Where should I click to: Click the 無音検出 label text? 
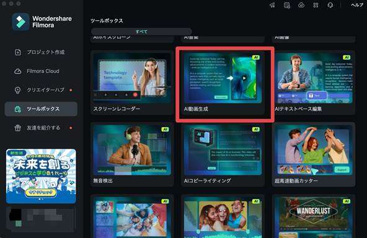103,180
